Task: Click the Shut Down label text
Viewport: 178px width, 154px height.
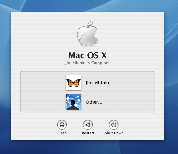Action: pos(114,133)
